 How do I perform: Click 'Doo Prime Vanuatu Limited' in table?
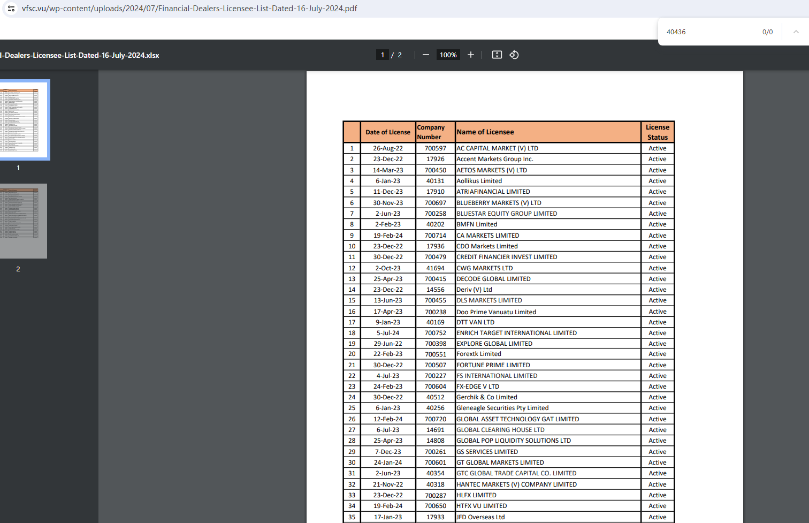pyautogui.click(x=496, y=312)
